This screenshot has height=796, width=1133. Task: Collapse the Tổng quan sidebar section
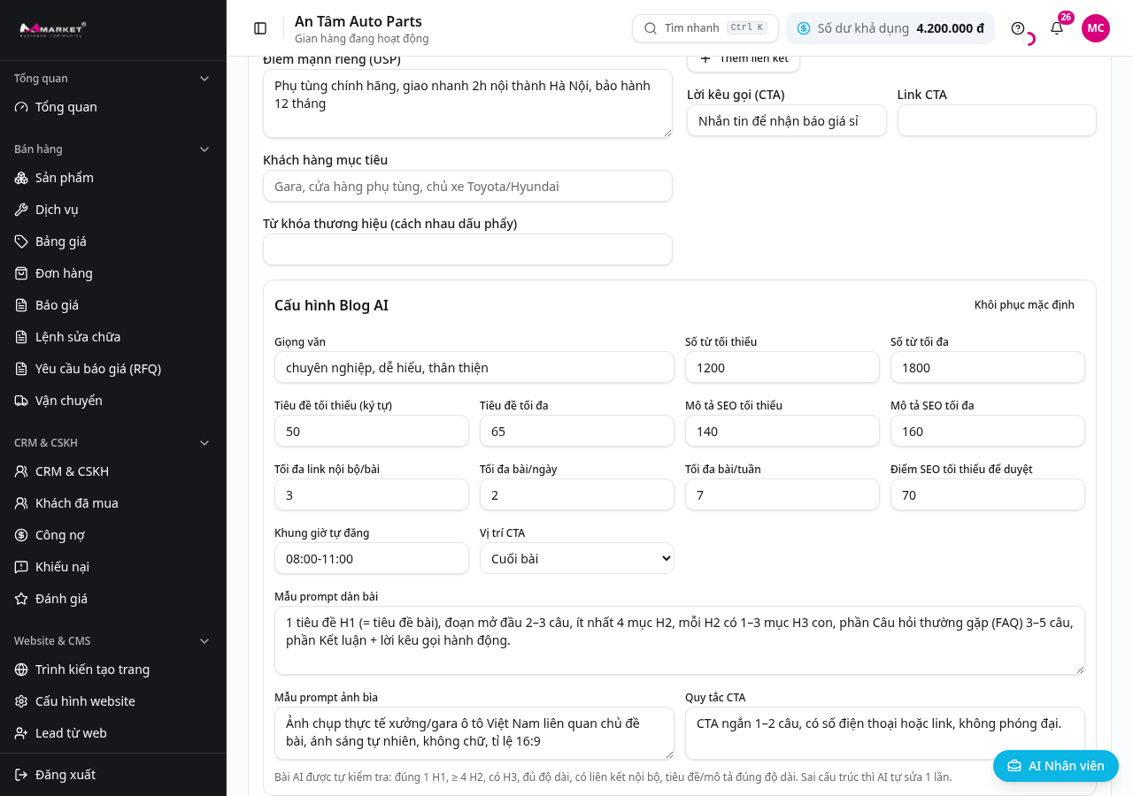(204, 79)
